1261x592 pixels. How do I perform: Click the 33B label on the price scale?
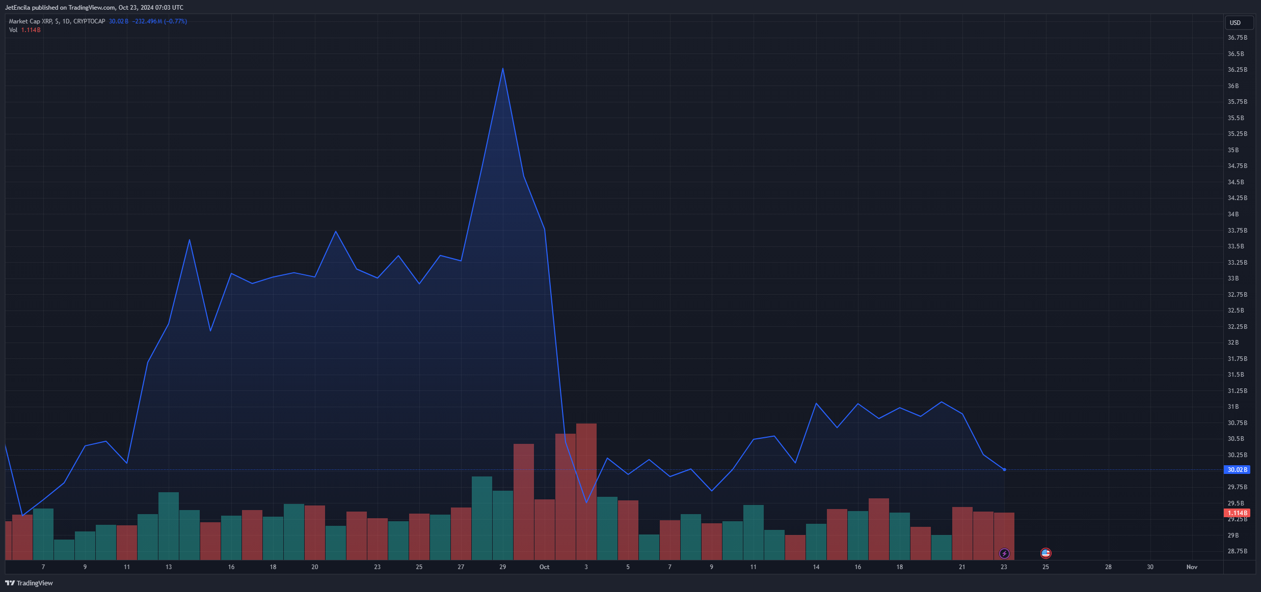(1233, 278)
